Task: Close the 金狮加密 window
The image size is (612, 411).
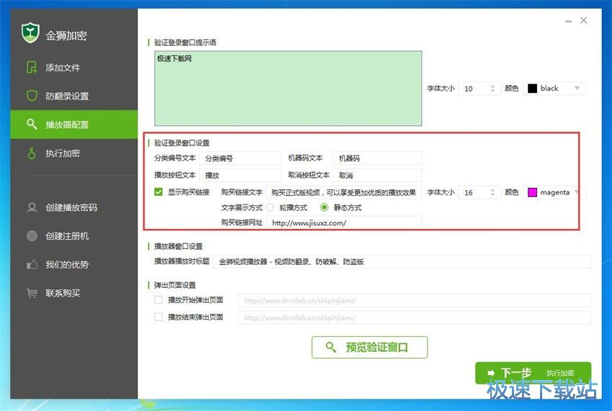Action: 583,20
